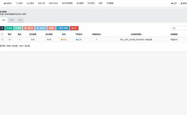Click the green 正常 order status in row 17
The image size is (187, 115).
coord(79,40)
